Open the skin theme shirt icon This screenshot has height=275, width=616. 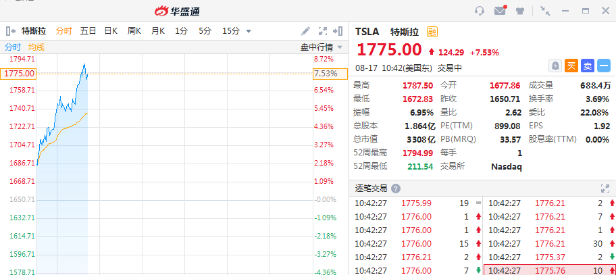click(x=519, y=11)
